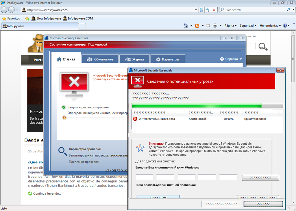Open Live Search provider dropdown arrow
Viewport: 296px width, 211px height.
[293, 10]
